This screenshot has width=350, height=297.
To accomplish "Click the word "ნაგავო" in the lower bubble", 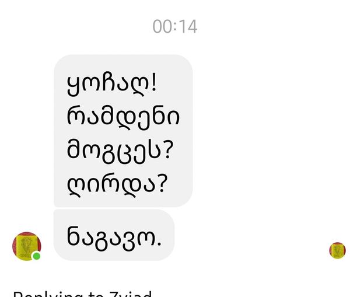I will point(111,239).
